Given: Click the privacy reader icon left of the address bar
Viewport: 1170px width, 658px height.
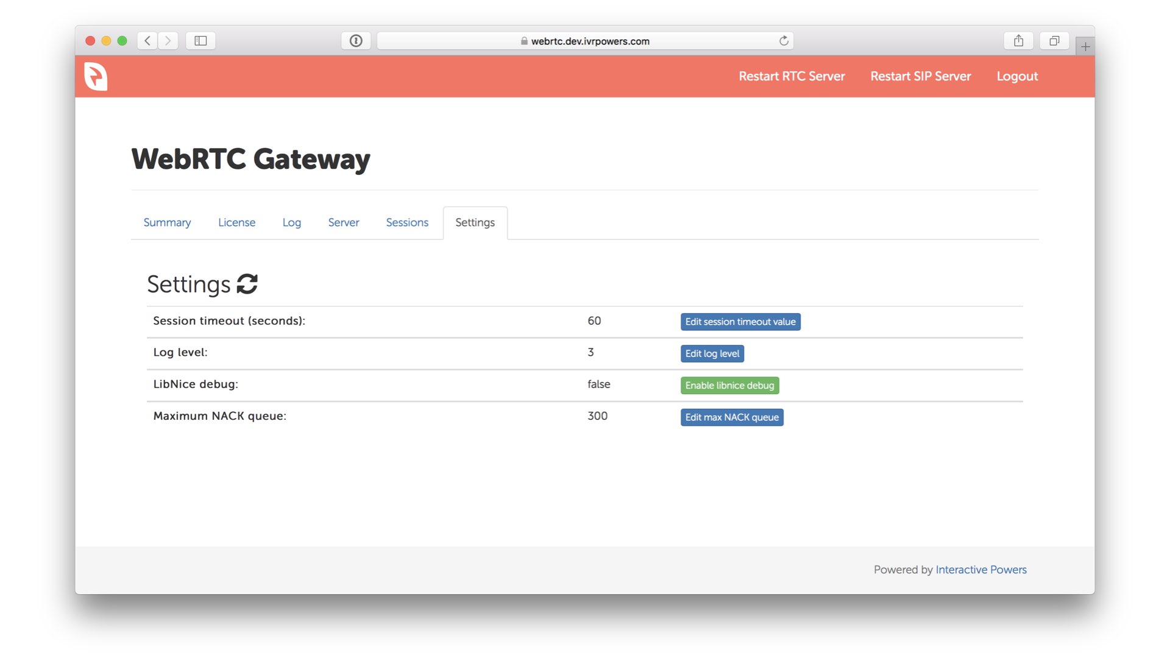Looking at the screenshot, I should (x=356, y=41).
